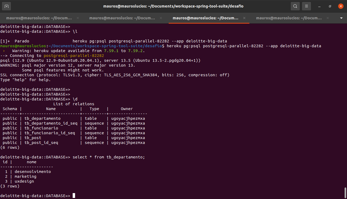Close the second terminal tab
347x199 pixels.
pyautogui.click(x=161, y=18)
